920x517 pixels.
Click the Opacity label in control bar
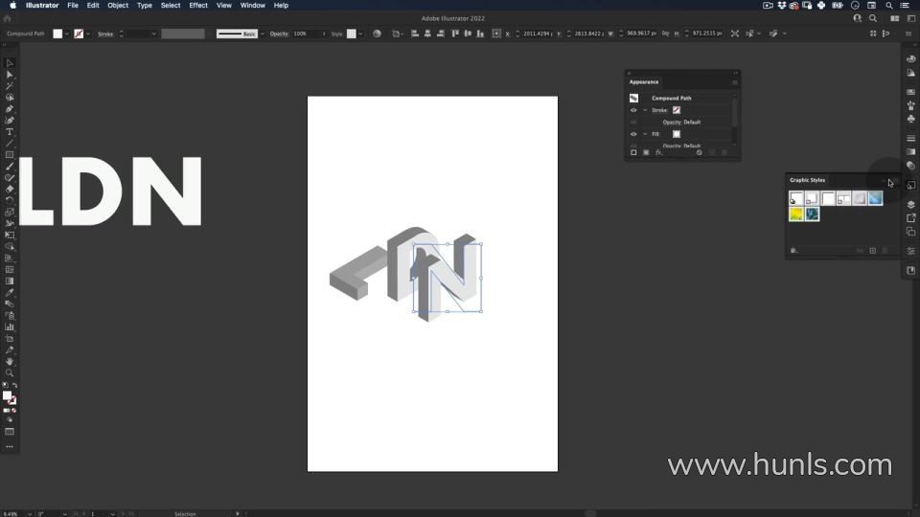[x=279, y=34]
